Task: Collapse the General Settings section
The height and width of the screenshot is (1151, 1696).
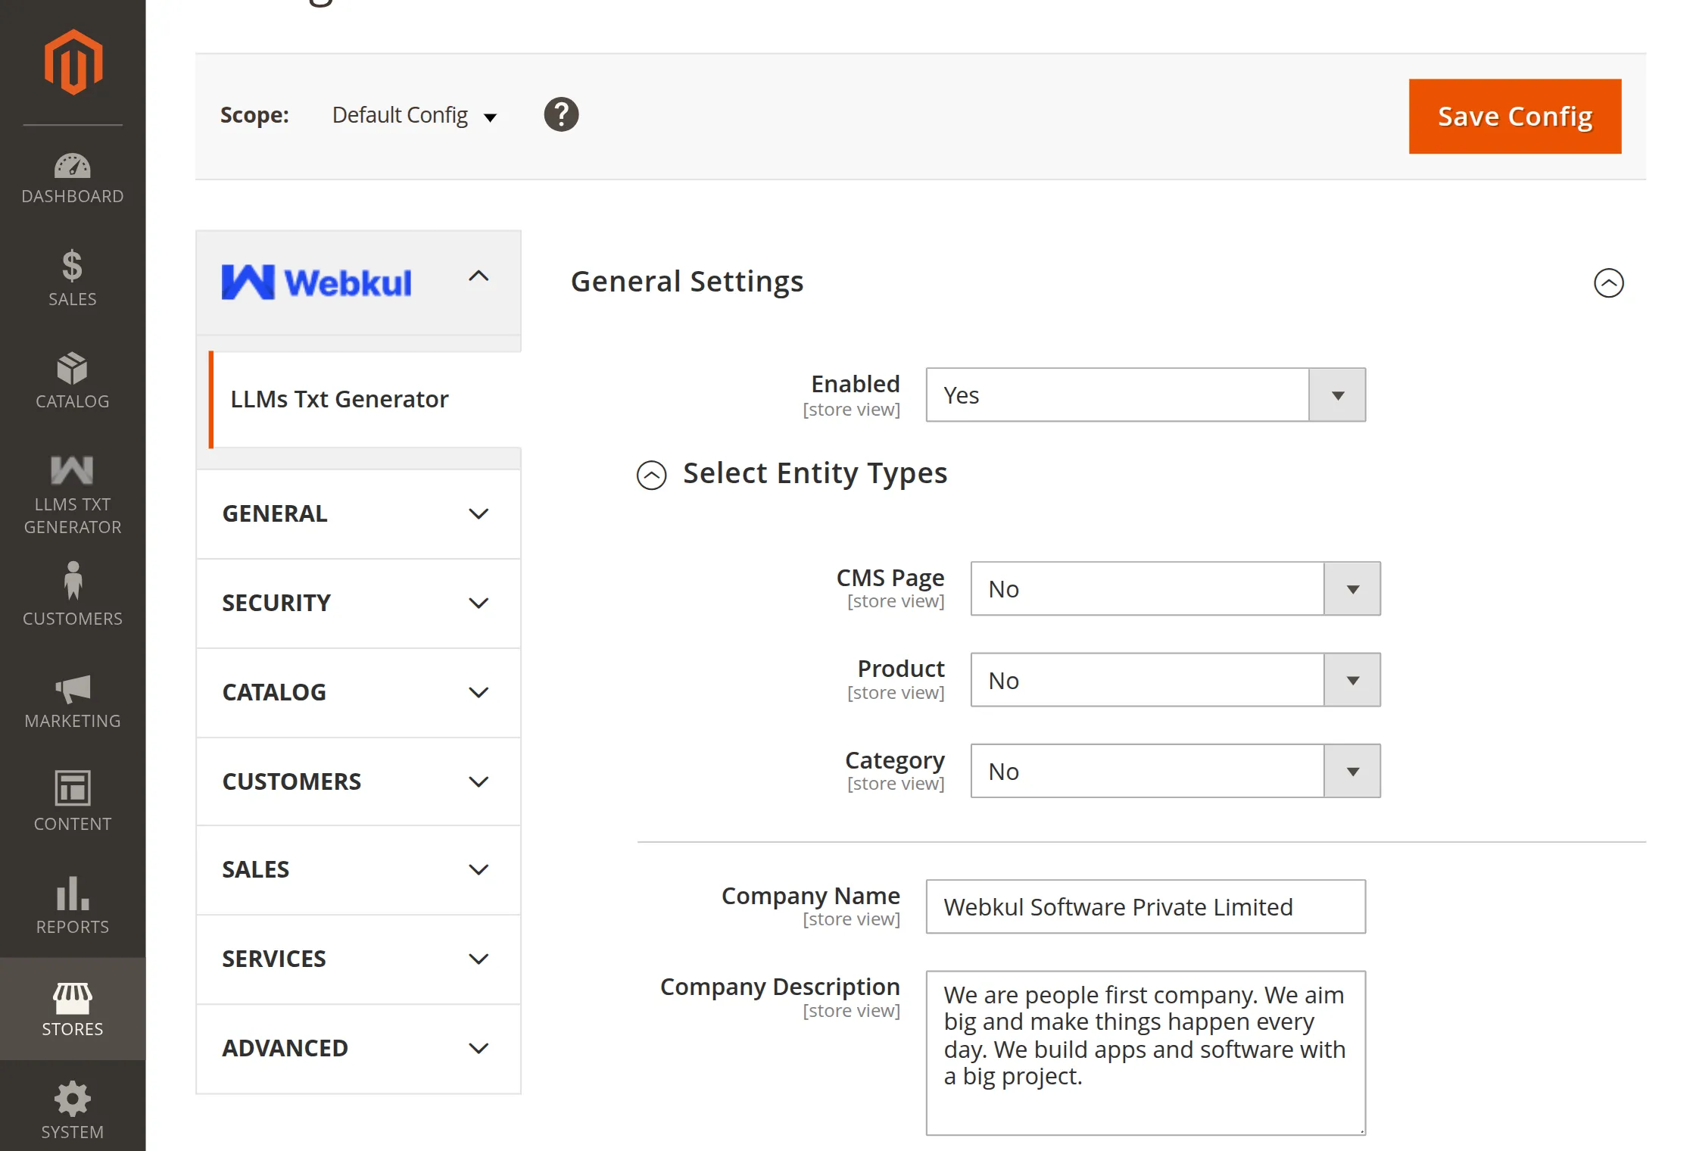Action: click(x=1608, y=283)
